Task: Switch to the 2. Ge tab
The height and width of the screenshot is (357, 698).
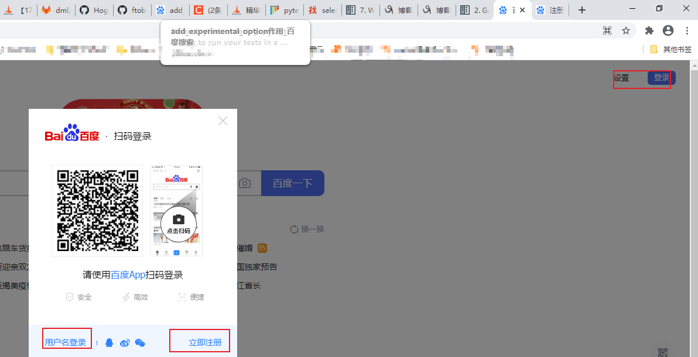Action: coord(474,10)
